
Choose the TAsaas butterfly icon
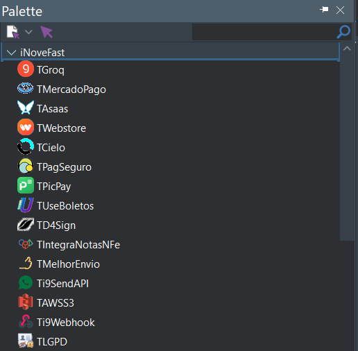pyautogui.click(x=26, y=108)
